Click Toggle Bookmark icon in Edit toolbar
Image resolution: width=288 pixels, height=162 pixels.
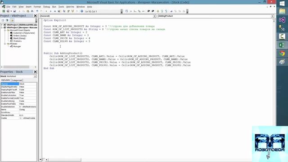pyautogui.click(x=171, y=11)
